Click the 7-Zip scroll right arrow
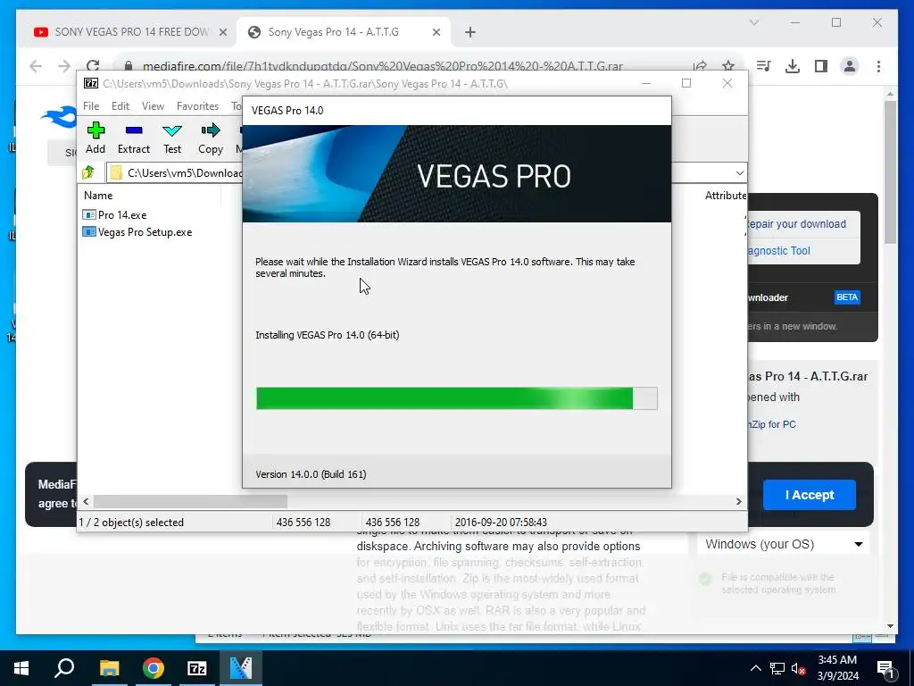 pyautogui.click(x=738, y=502)
